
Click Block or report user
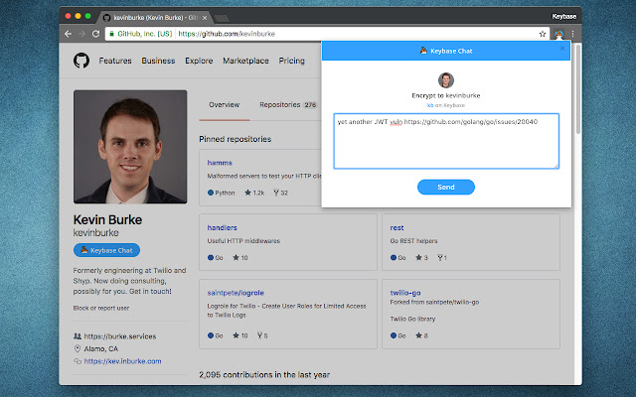[101, 308]
